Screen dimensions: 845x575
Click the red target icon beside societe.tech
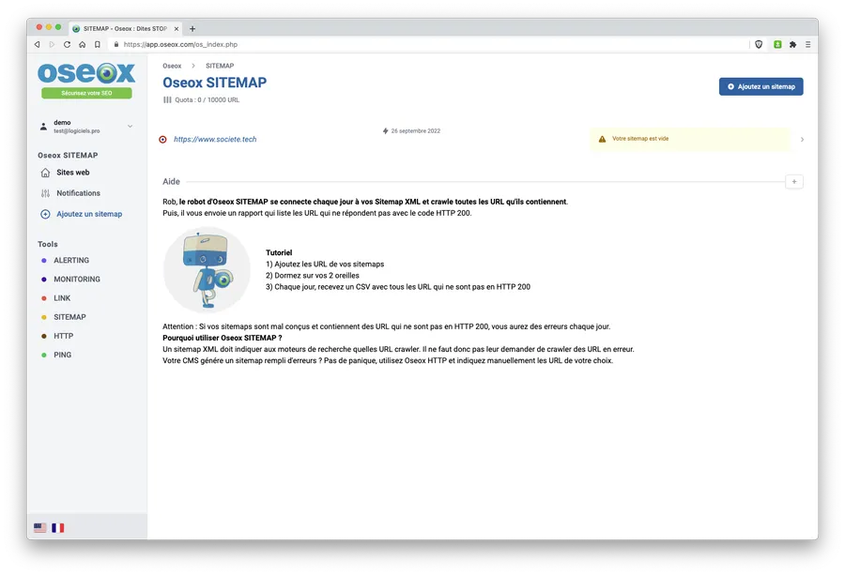tap(162, 140)
